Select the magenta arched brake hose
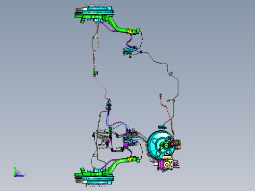 pyautogui.click(x=119, y=123)
